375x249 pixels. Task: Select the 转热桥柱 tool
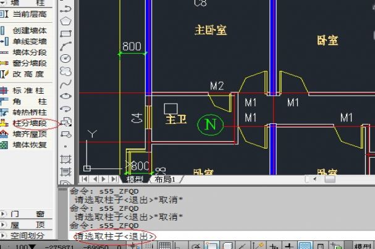click(x=29, y=112)
